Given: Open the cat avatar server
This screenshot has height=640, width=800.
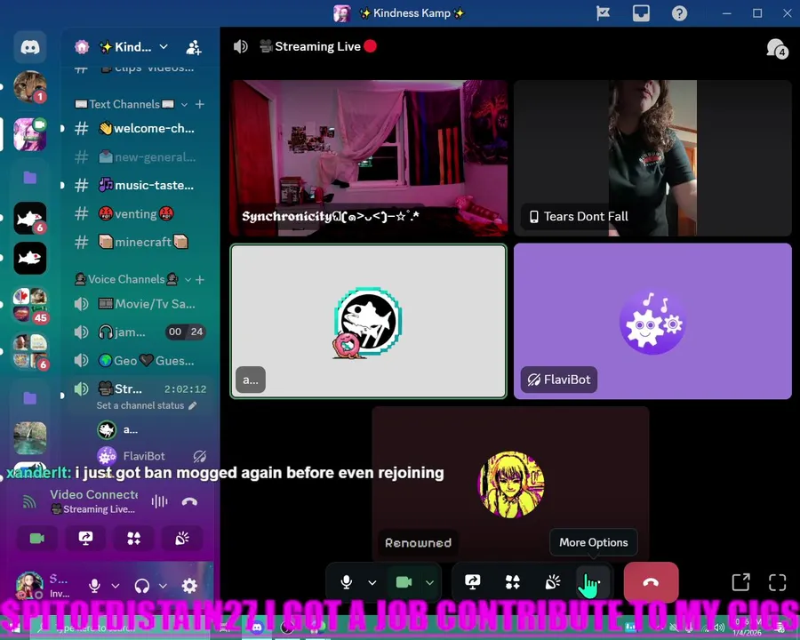Looking at the screenshot, I should tap(30, 87).
